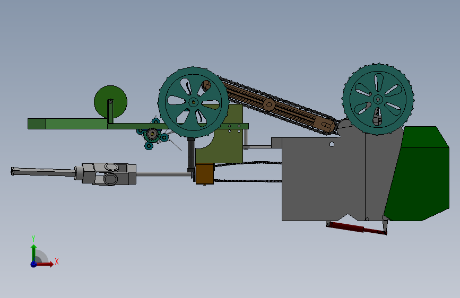Image resolution: width=460 pixels, height=298 pixels.
Task: Select the vertical post holding the green disc
Action: (110, 111)
